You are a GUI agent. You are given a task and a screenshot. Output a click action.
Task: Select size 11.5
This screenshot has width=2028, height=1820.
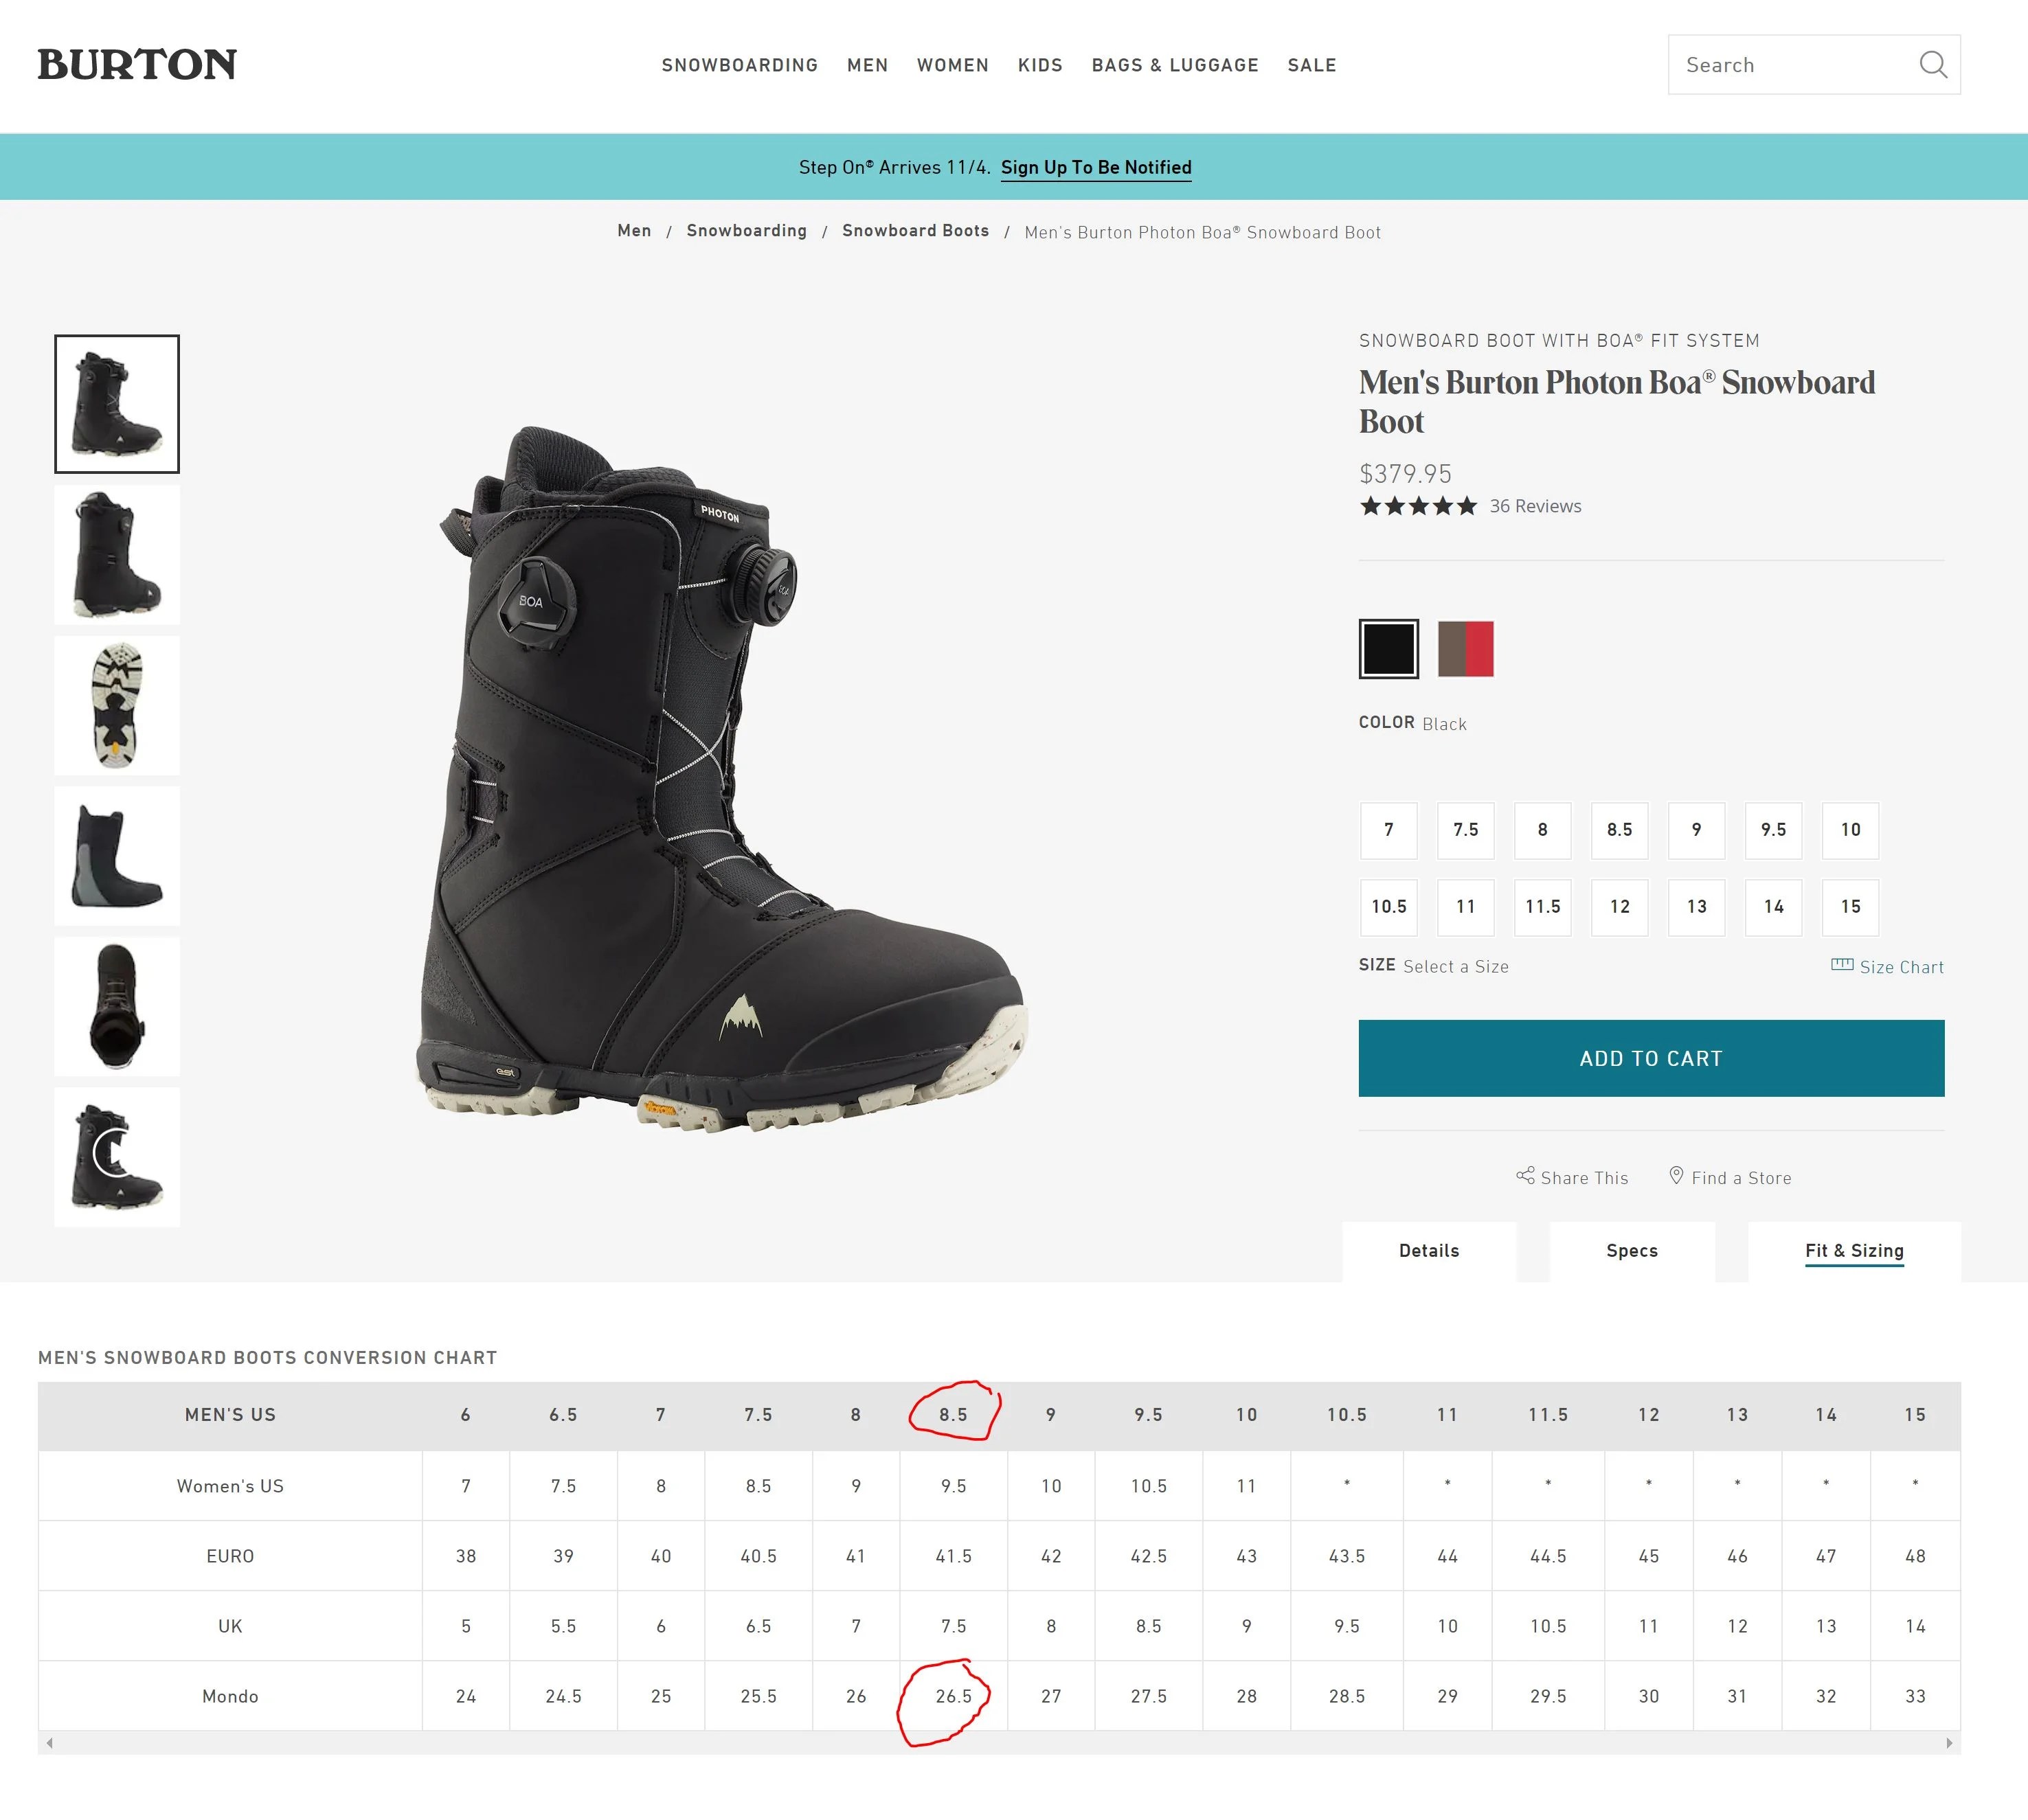[x=1543, y=907]
